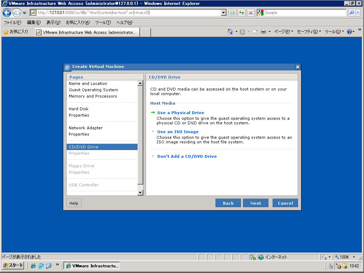Screen dimensions: 364x273
Task: Choose Use an ISO Image option
Action: (x=178, y=132)
